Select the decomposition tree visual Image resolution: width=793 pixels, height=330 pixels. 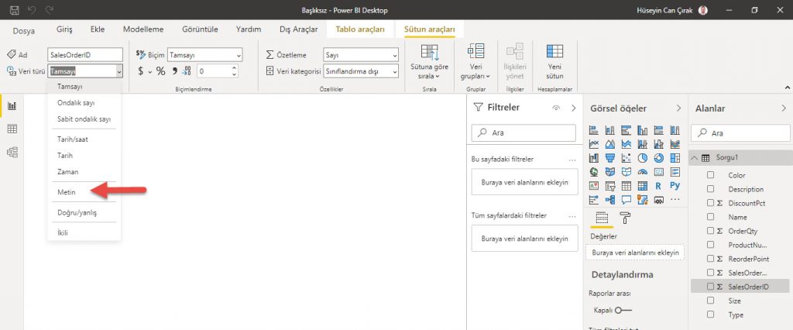(x=610, y=200)
